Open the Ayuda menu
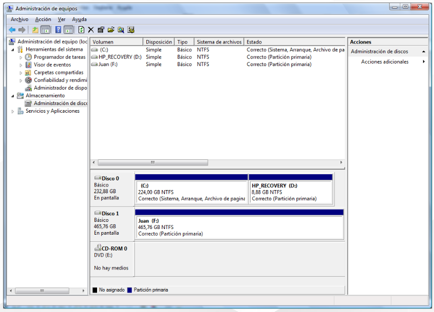The width and height of the screenshot is (434, 312). point(80,19)
